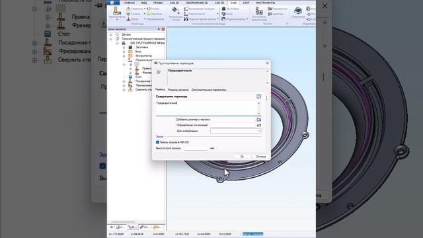Click the Плоскость plane icon in the ribbon

[186, 14]
